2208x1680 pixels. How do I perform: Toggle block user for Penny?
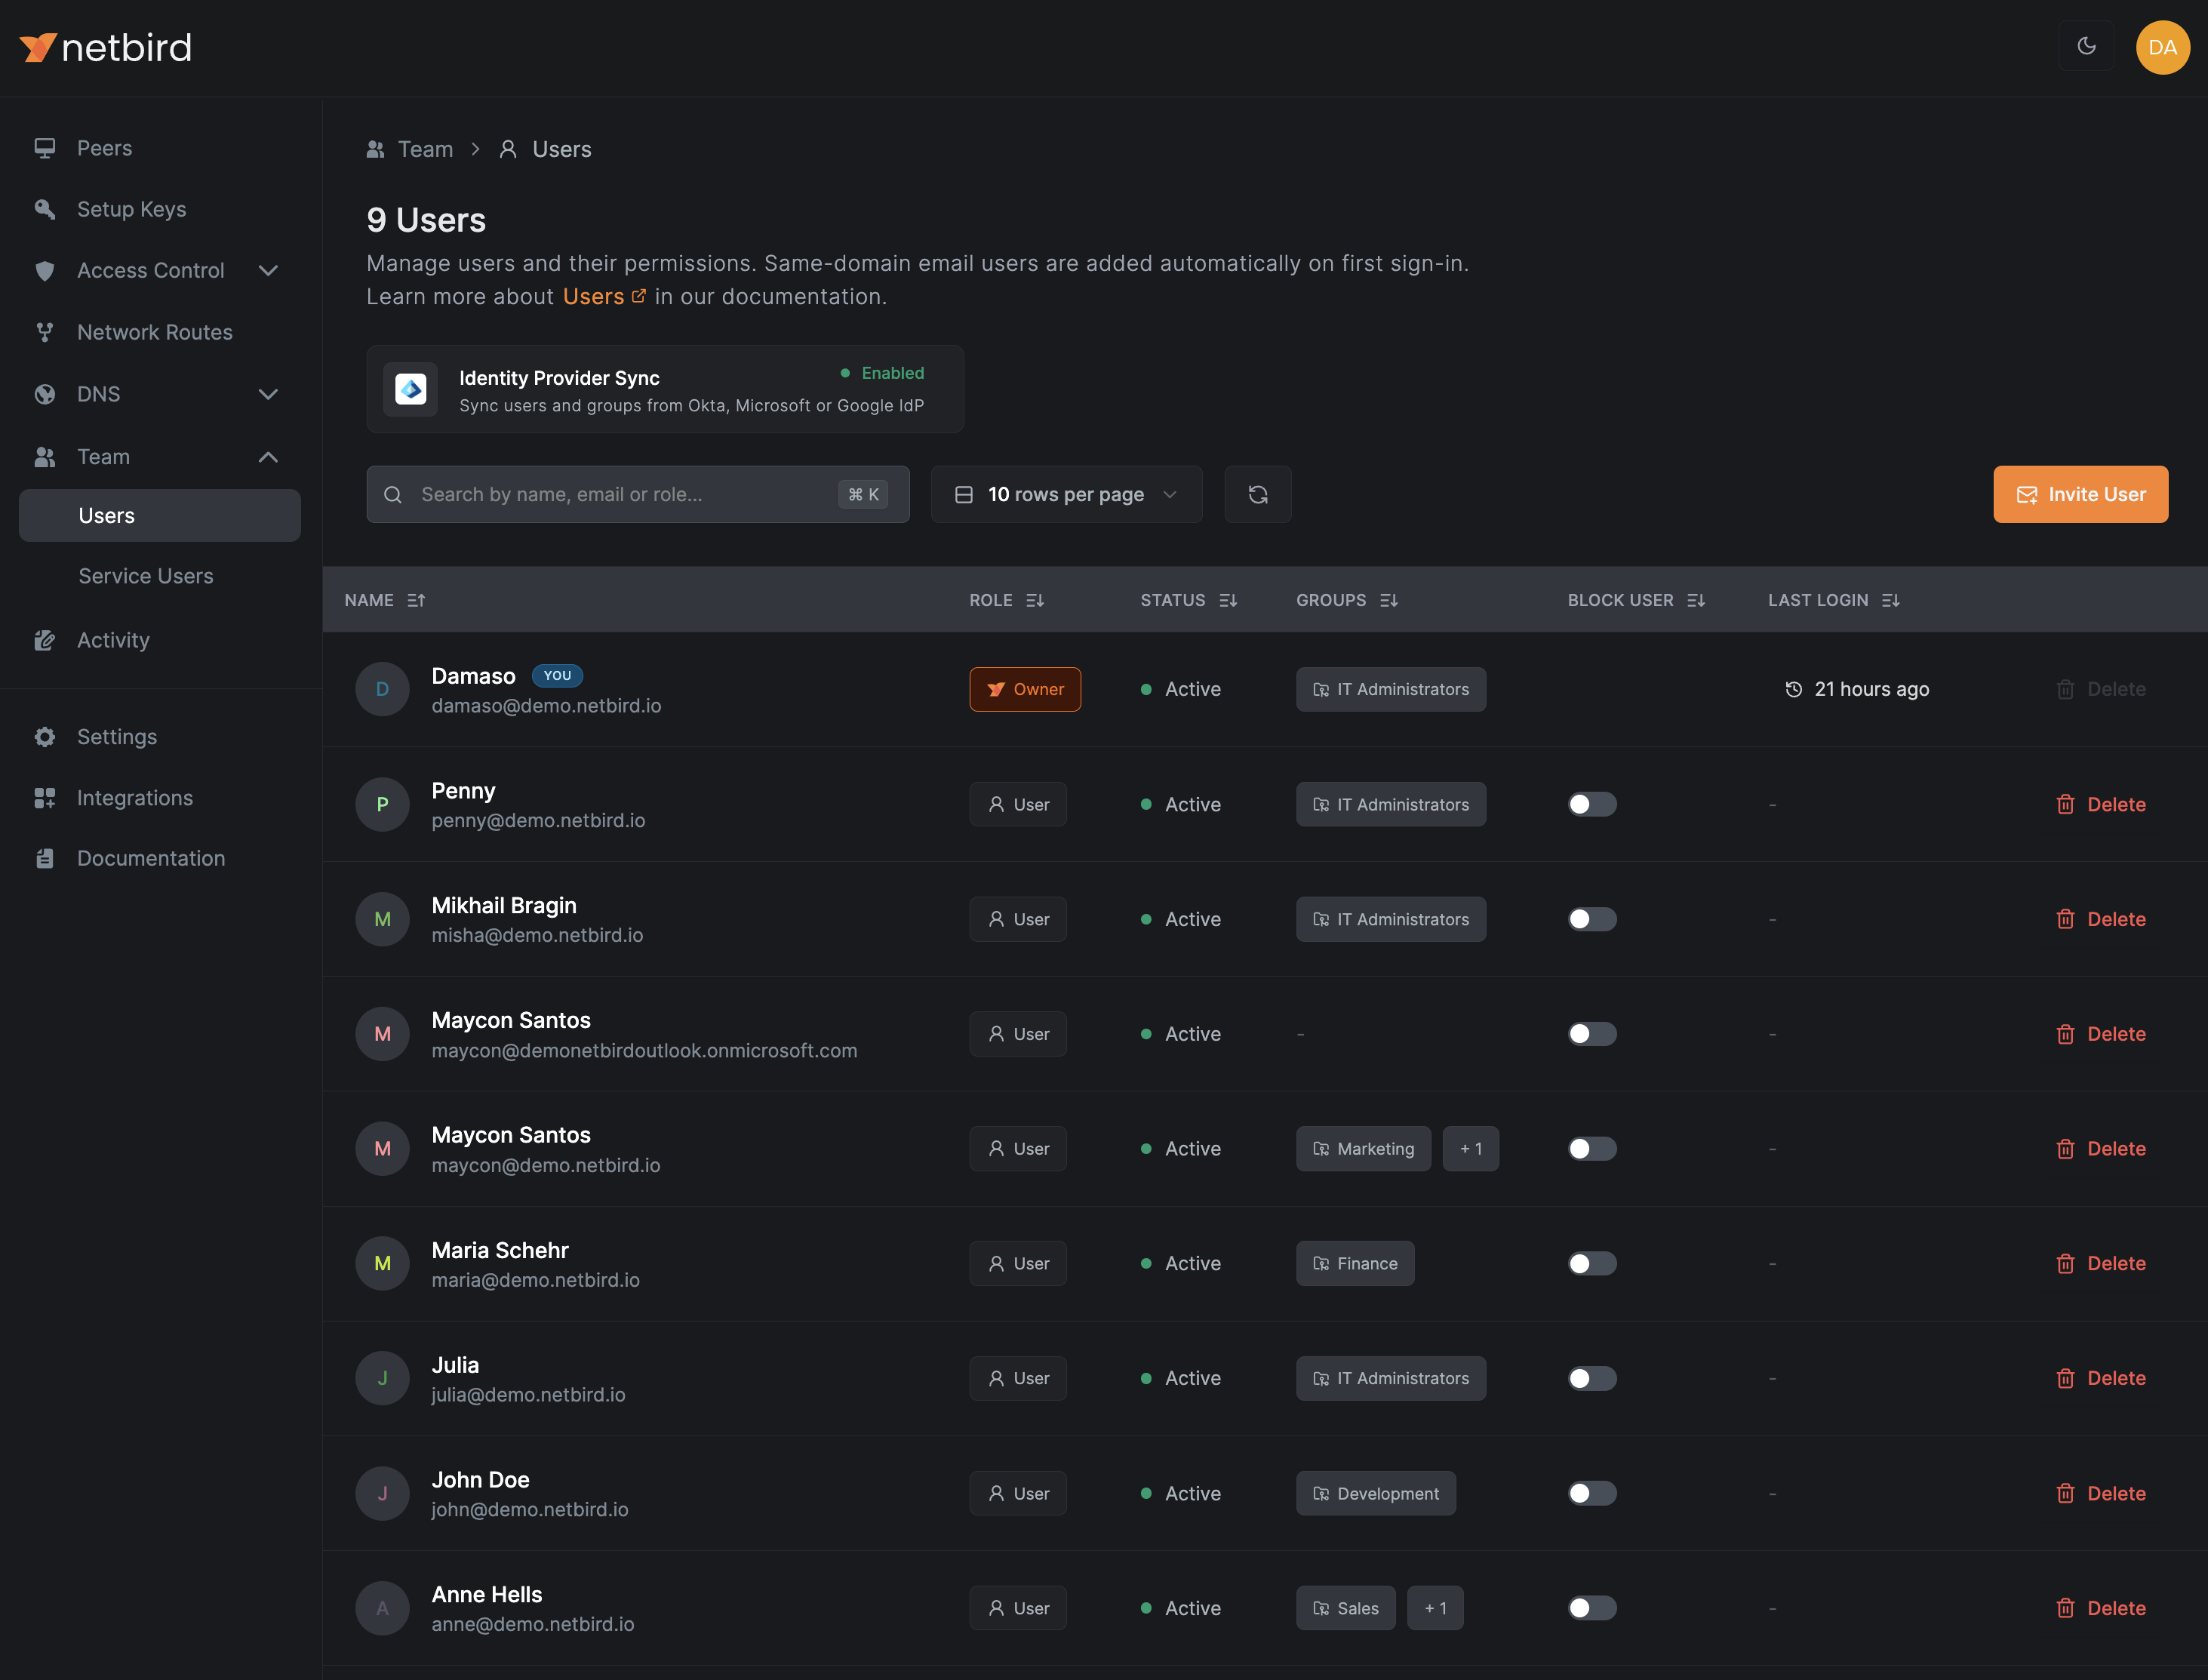tap(1591, 804)
